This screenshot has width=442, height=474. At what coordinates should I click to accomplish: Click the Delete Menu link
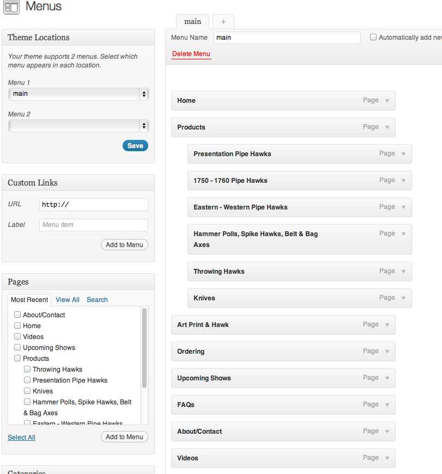point(191,54)
